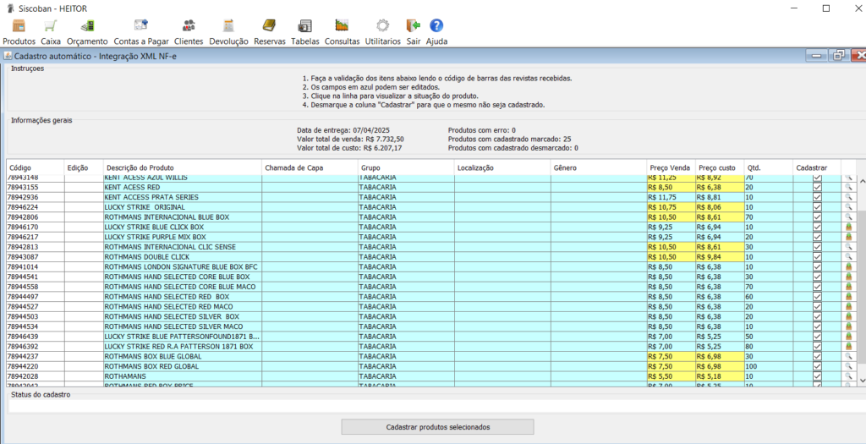Click the table vertical scrollbar thumb

(x=860, y=288)
